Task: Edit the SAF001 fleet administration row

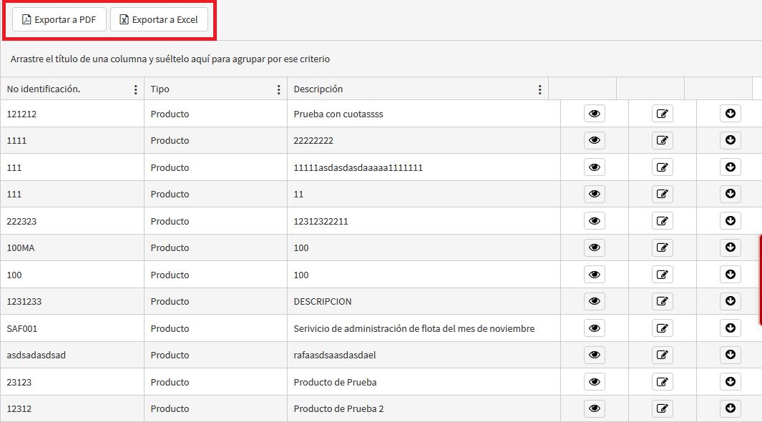Action: (662, 328)
